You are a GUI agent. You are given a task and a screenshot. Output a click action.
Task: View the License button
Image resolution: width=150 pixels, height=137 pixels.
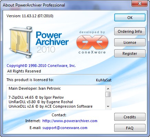[x=130, y=42]
